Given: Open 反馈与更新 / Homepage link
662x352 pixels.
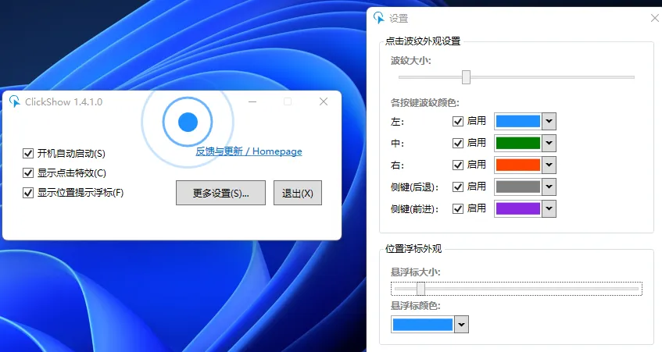Looking at the screenshot, I should click(x=249, y=151).
